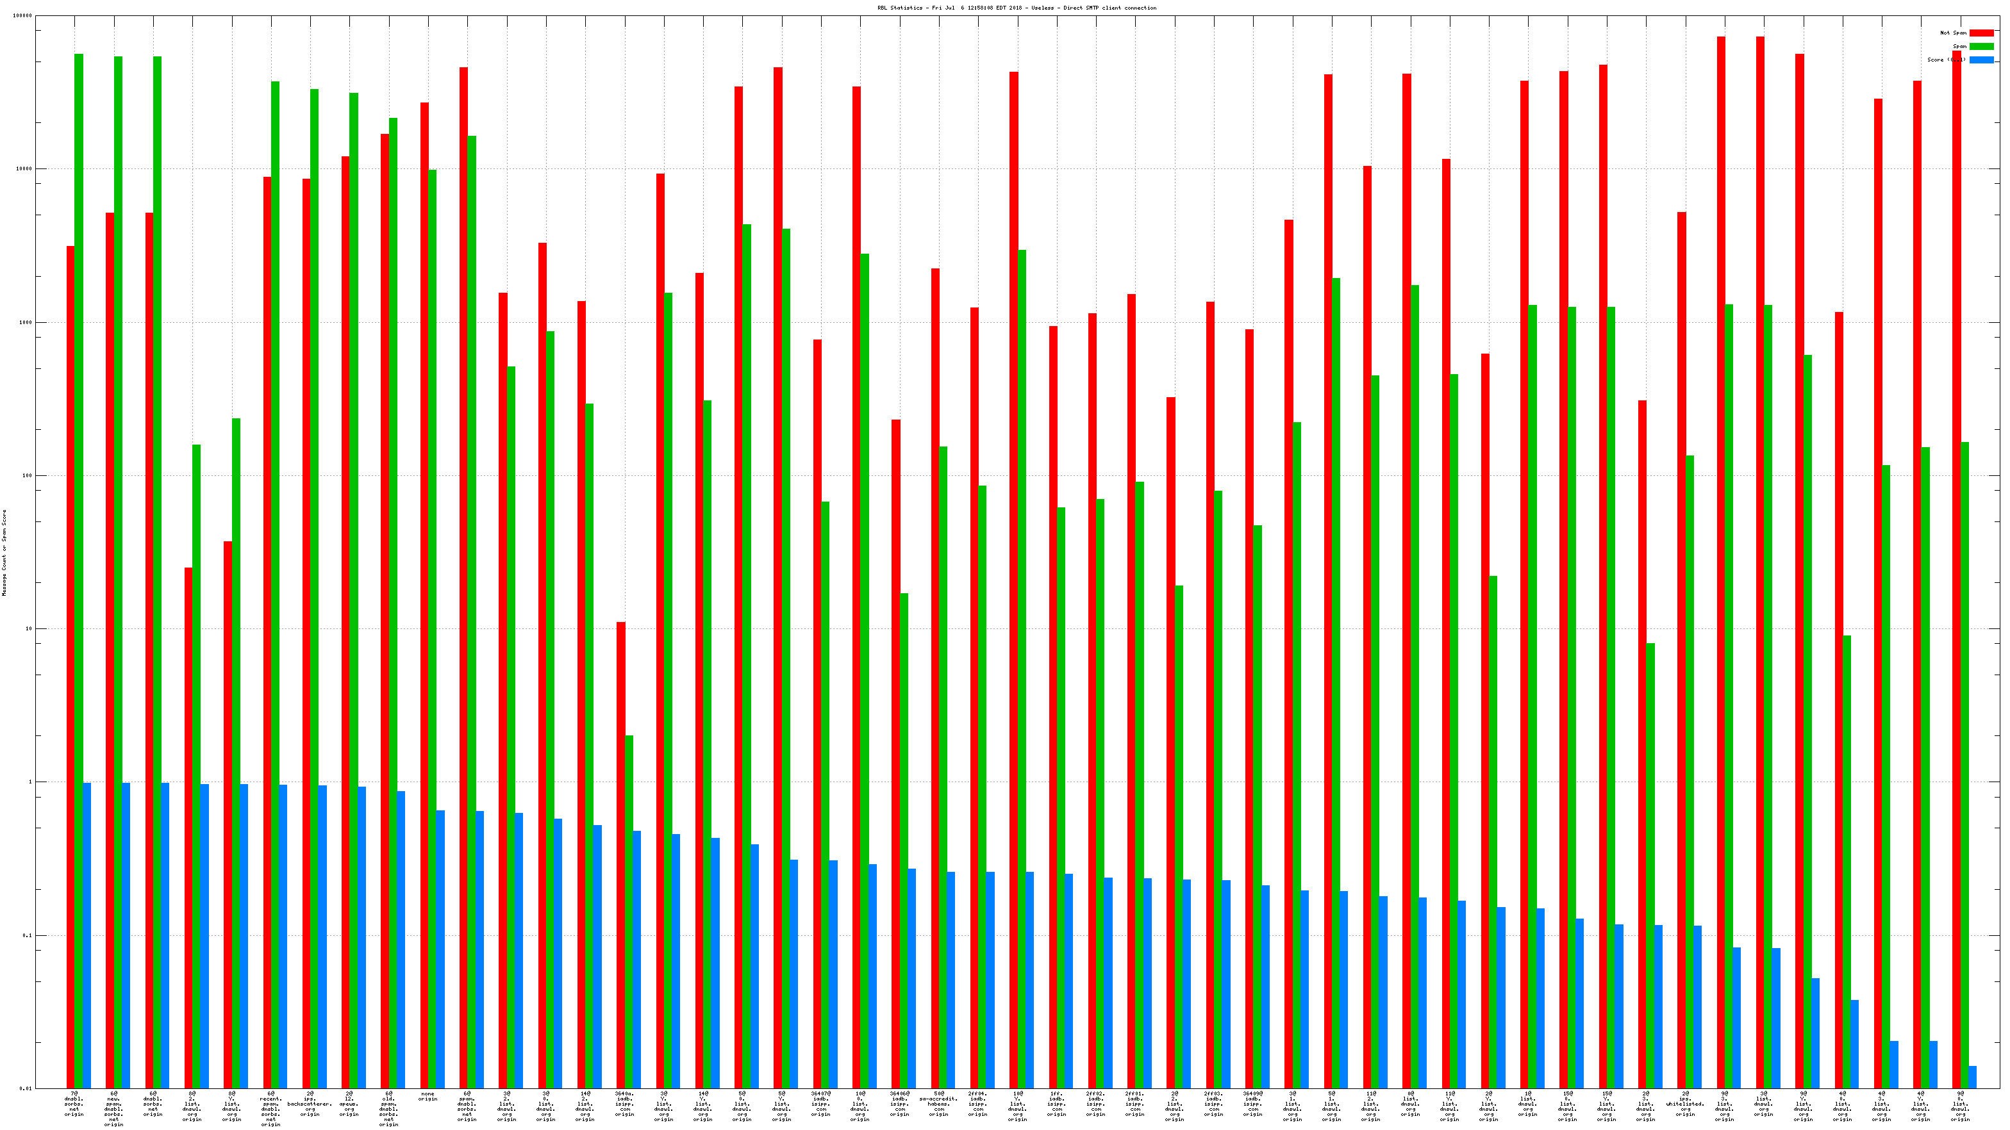Click the 12.apews.org x-axis label
Viewport: 2010px width, 1130px height.
tap(349, 1104)
